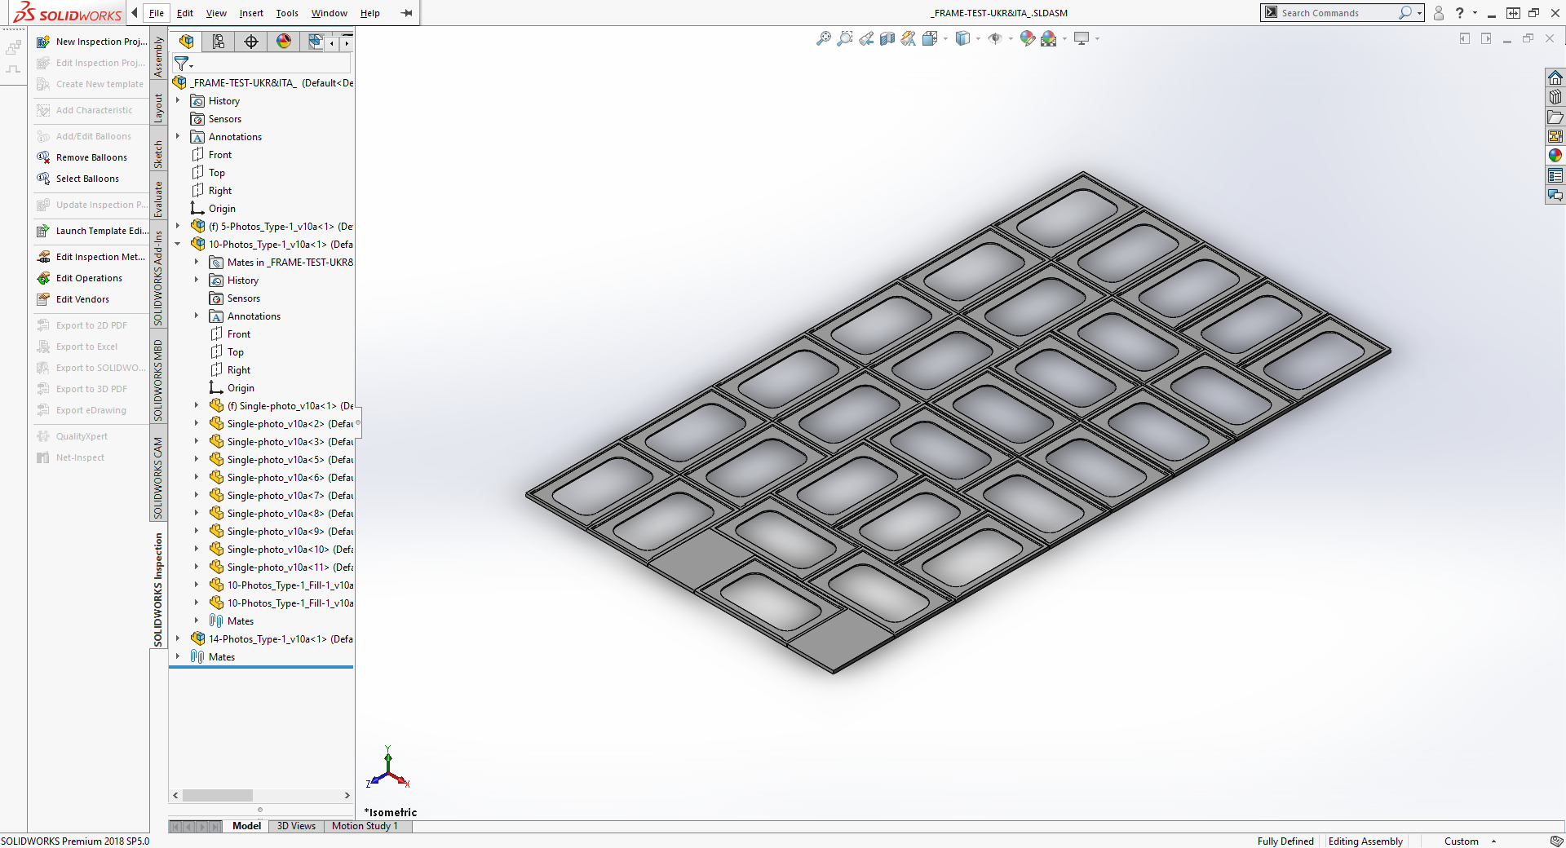Open the Design Library task pane icon
The image size is (1566, 848).
pos(1555,97)
